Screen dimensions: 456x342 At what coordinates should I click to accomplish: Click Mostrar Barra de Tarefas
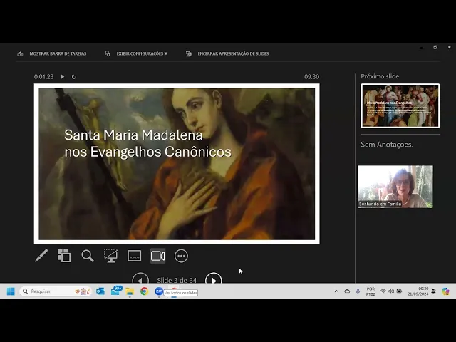[x=58, y=53]
